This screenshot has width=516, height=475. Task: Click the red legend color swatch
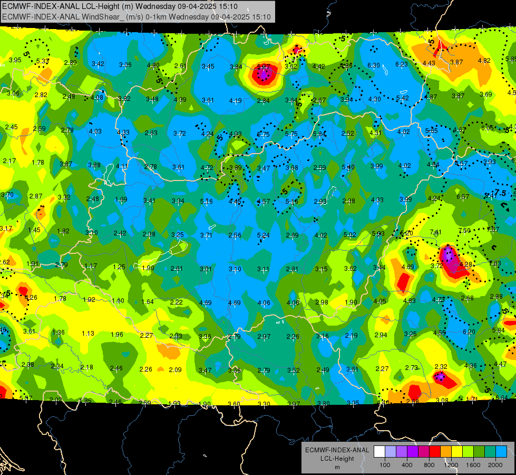tap(435, 451)
